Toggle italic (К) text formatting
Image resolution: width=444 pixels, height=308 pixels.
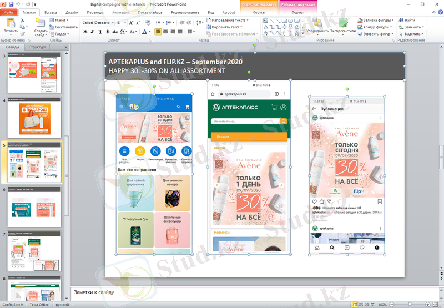coord(92,32)
